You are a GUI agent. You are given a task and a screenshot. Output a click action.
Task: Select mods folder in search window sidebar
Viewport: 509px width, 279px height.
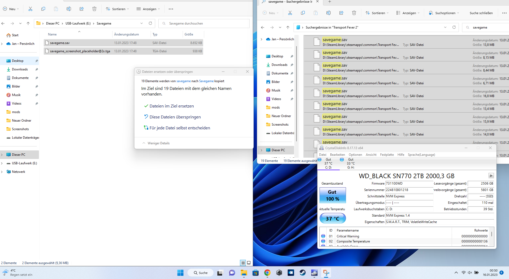tap(276, 107)
